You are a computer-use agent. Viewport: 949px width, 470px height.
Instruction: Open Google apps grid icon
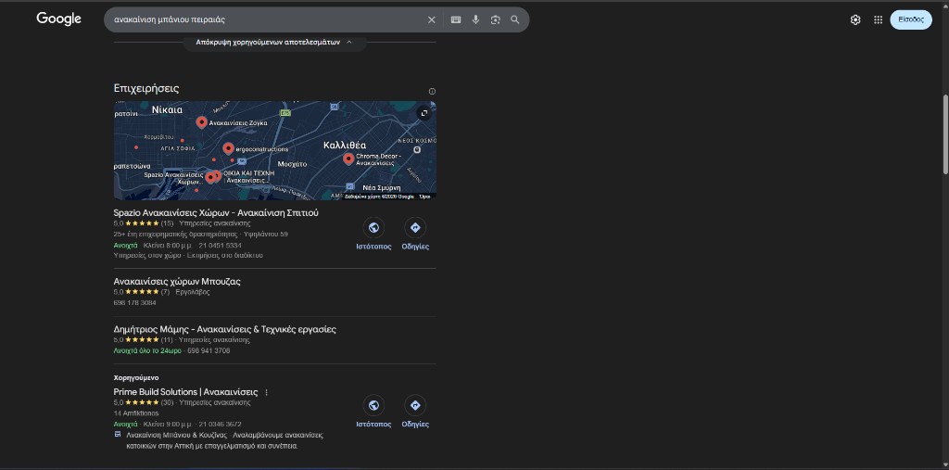coord(879,20)
